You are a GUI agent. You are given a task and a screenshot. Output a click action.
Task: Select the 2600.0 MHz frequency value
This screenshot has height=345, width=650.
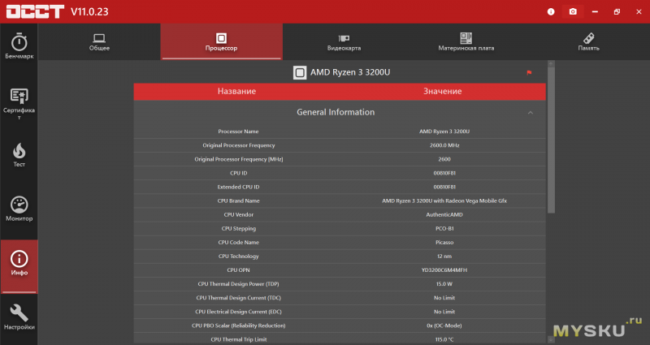pos(444,145)
